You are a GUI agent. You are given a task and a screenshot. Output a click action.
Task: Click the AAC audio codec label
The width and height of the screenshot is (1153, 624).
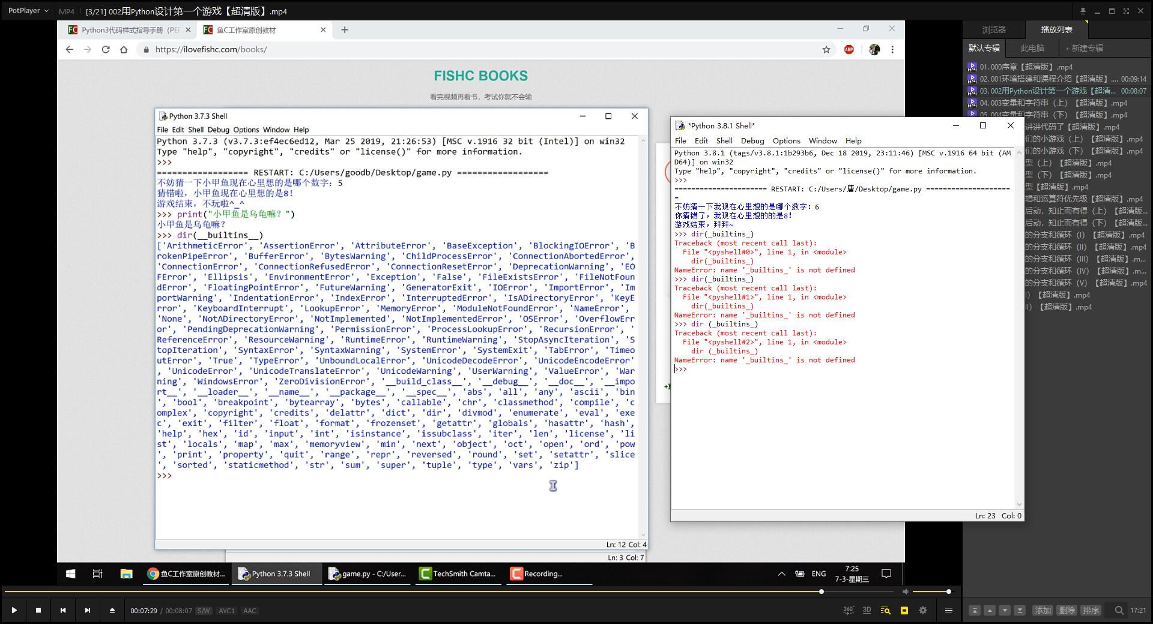click(250, 611)
